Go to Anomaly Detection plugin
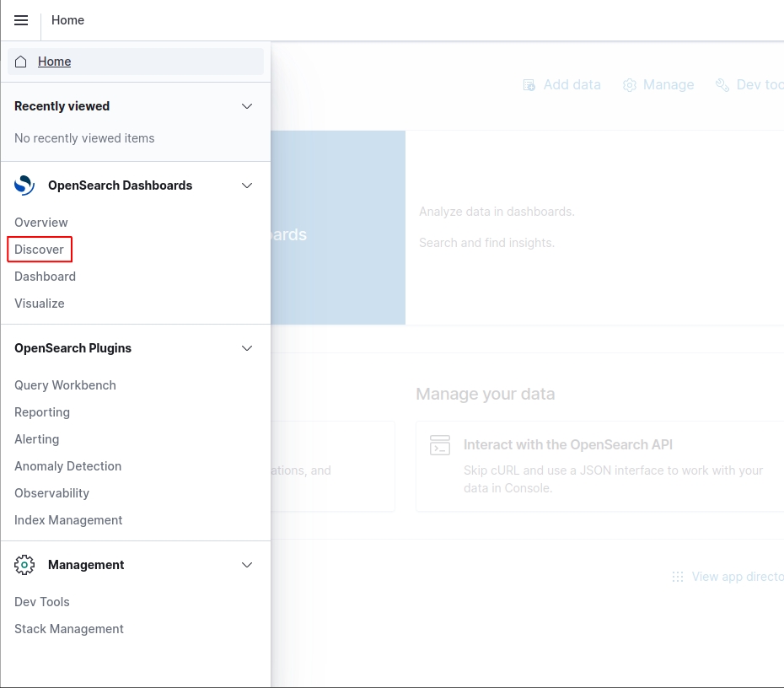This screenshot has height=688, width=784. (x=67, y=466)
